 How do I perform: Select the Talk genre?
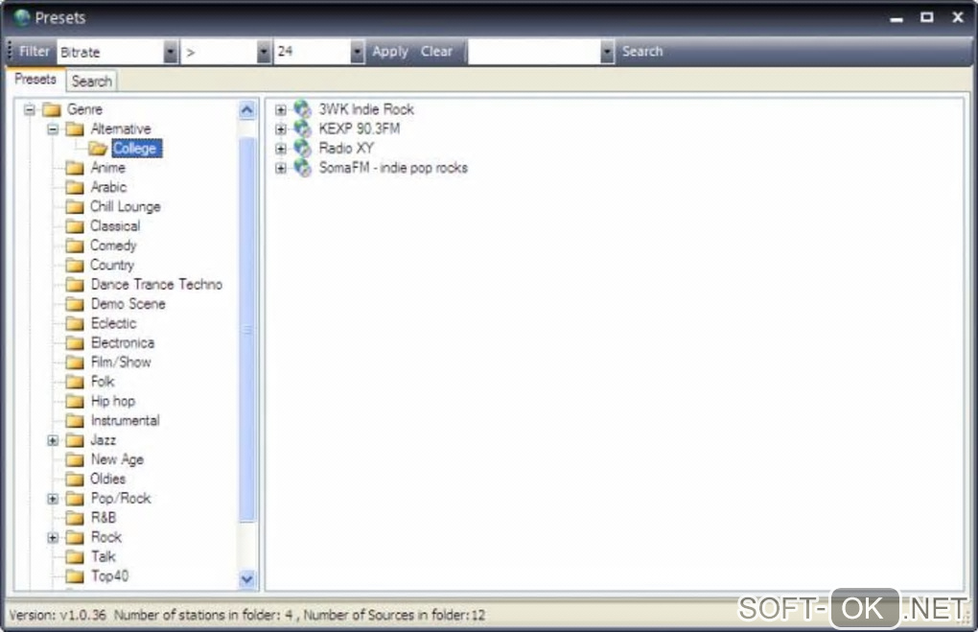point(104,556)
